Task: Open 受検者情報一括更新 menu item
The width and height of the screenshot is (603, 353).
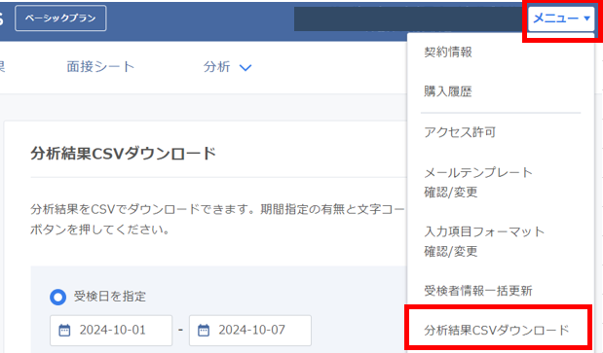Action: click(x=478, y=291)
